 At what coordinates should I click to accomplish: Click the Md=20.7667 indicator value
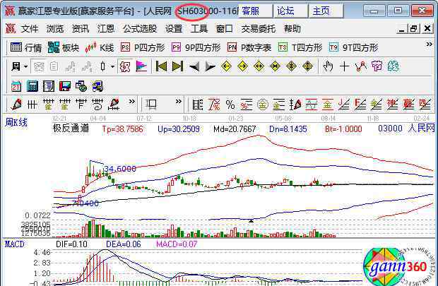(235, 129)
